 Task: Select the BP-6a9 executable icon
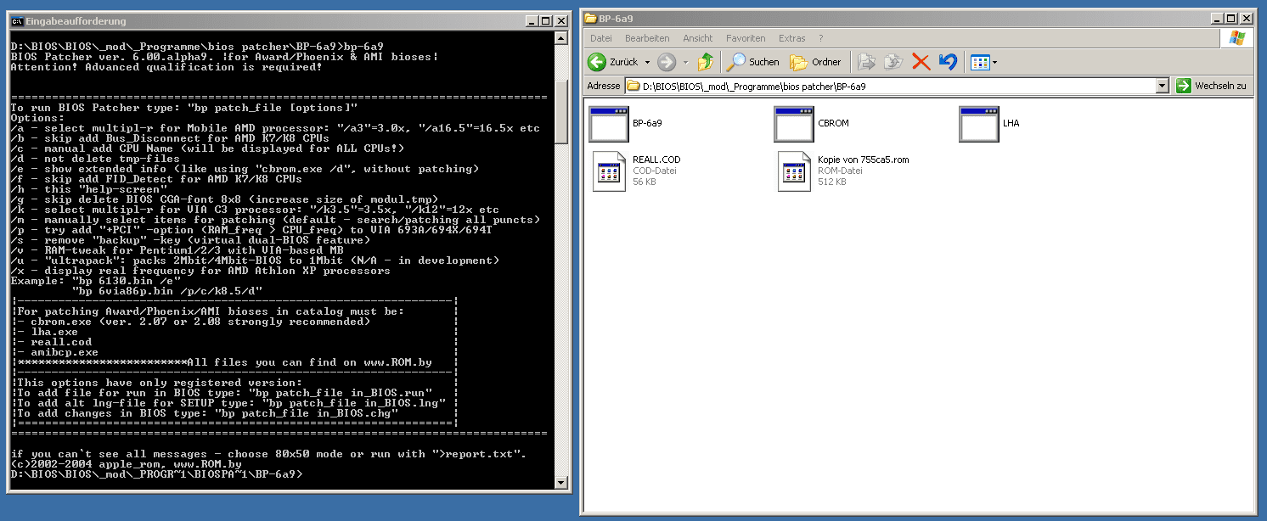point(609,124)
